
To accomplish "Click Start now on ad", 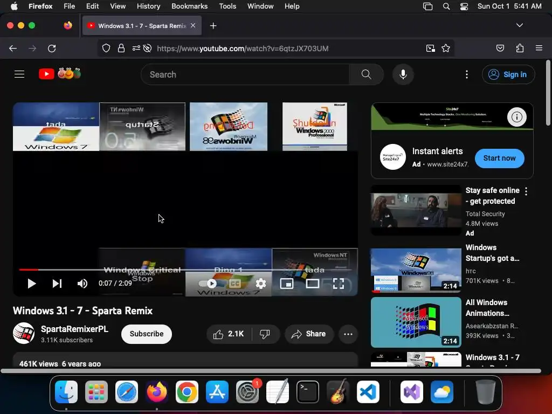I will (499, 158).
